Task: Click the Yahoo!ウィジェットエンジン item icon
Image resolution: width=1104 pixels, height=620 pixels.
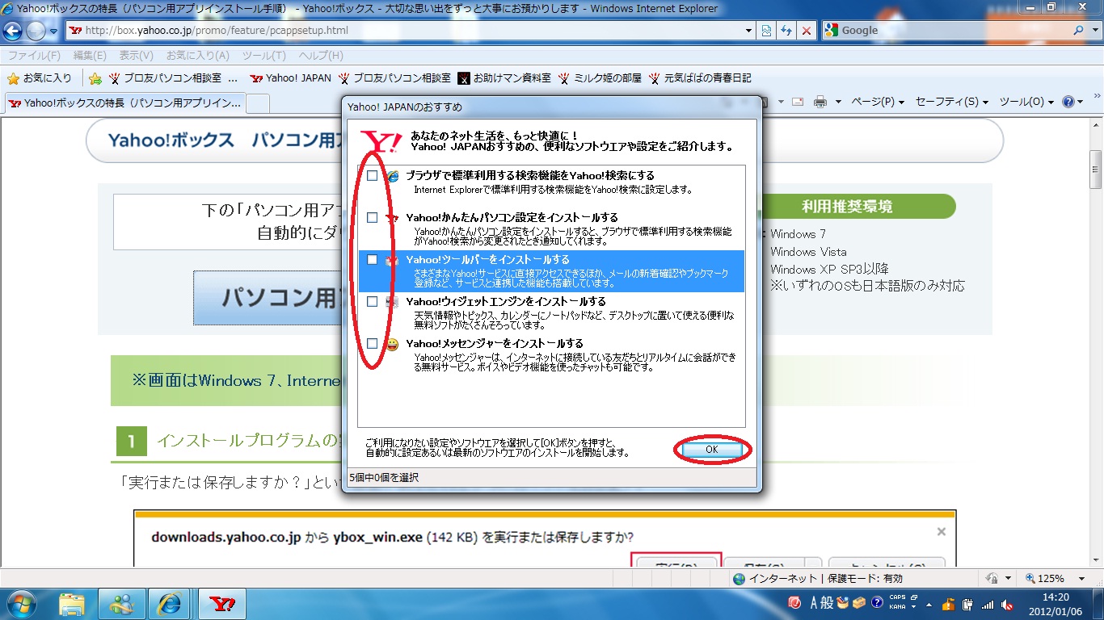Action: coord(393,303)
